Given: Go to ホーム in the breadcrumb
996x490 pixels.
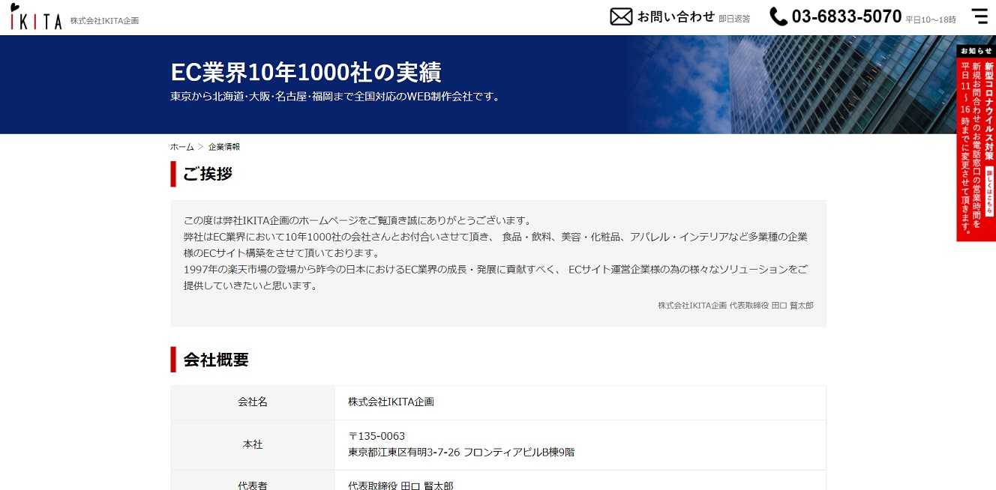Looking at the screenshot, I should (x=181, y=147).
